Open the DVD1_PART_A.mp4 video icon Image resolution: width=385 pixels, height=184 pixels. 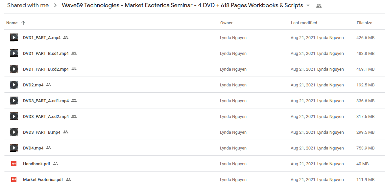point(14,37)
